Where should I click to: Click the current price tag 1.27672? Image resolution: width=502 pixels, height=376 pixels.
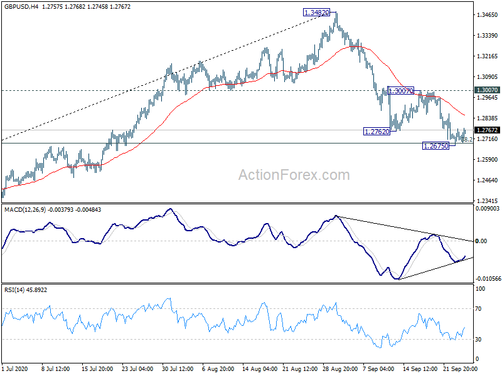point(487,130)
